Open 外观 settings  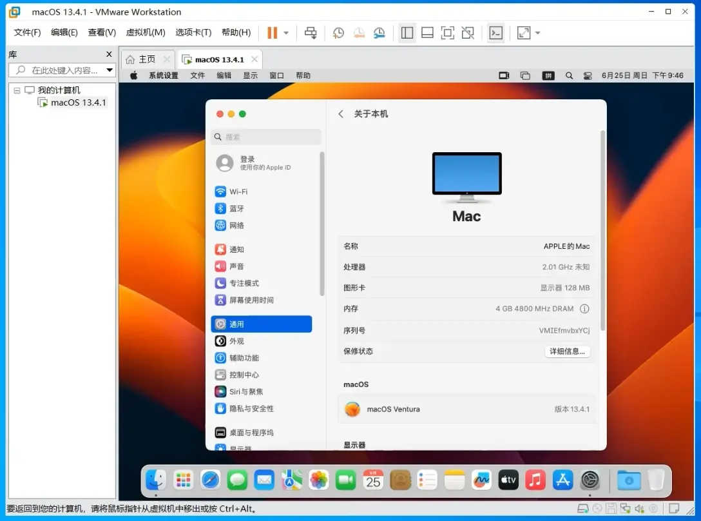tap(261, 341)
